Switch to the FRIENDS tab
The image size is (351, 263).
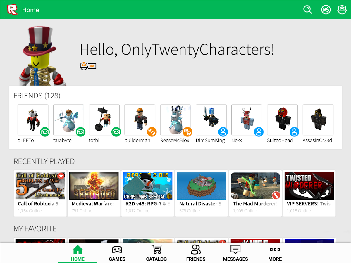196,253
